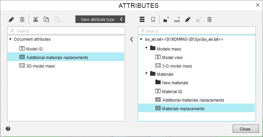
Task: Open the help question mark icon
Action: [8, 129]
